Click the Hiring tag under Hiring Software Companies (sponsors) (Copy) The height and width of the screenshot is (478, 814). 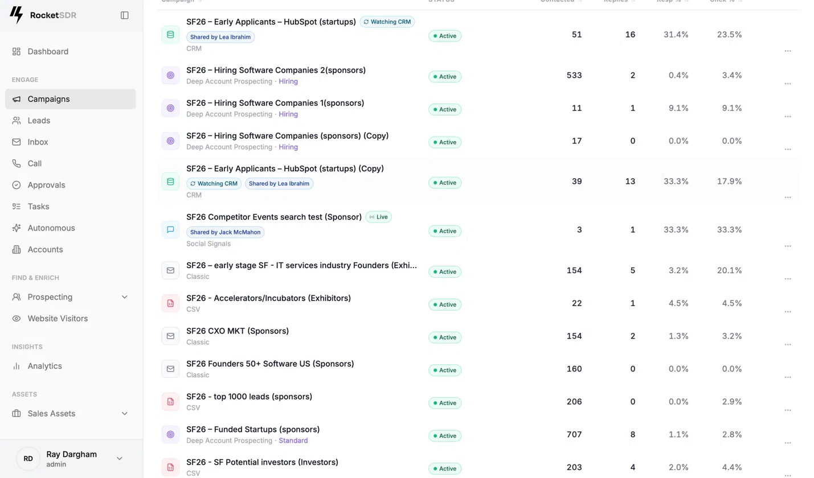288,147
